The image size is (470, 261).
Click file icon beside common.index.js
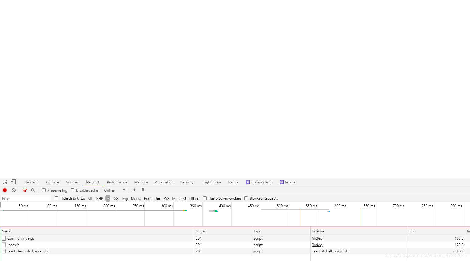(4, 238)
